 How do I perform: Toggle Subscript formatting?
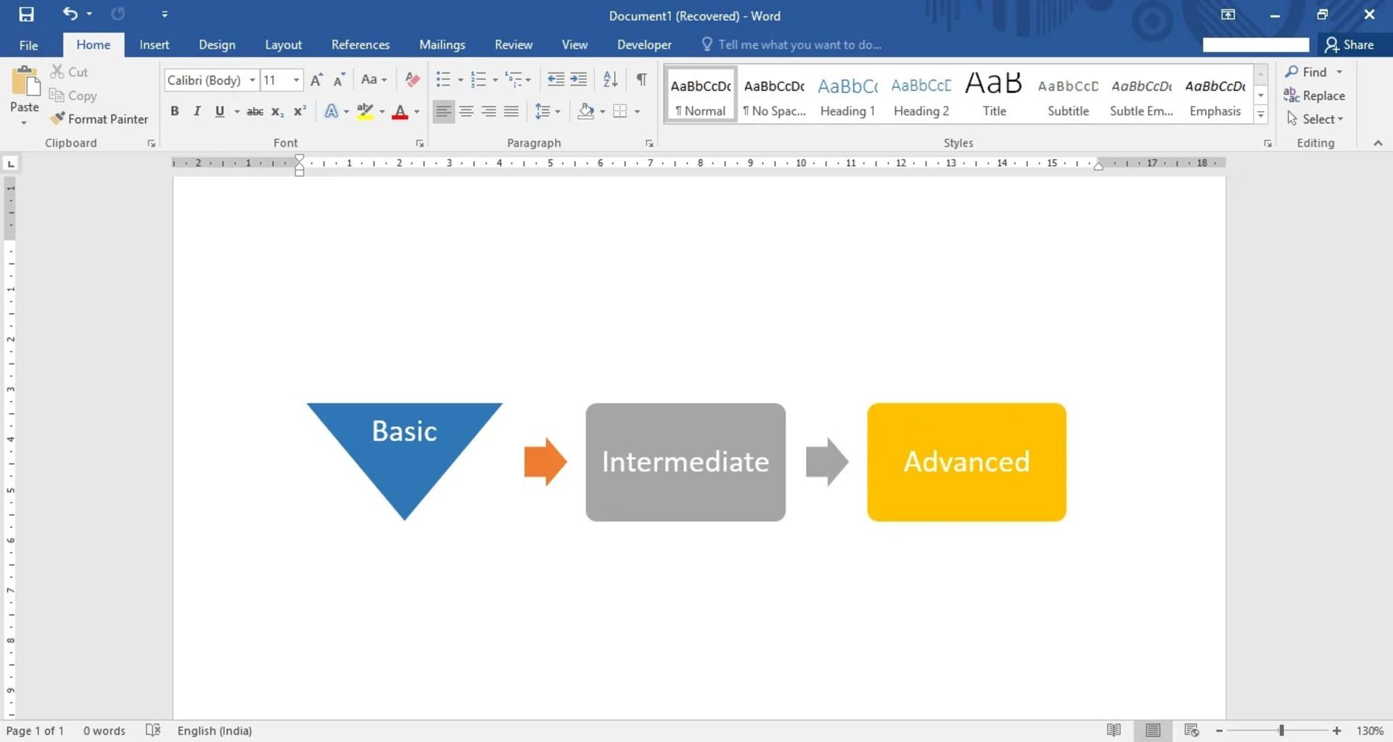277,112
